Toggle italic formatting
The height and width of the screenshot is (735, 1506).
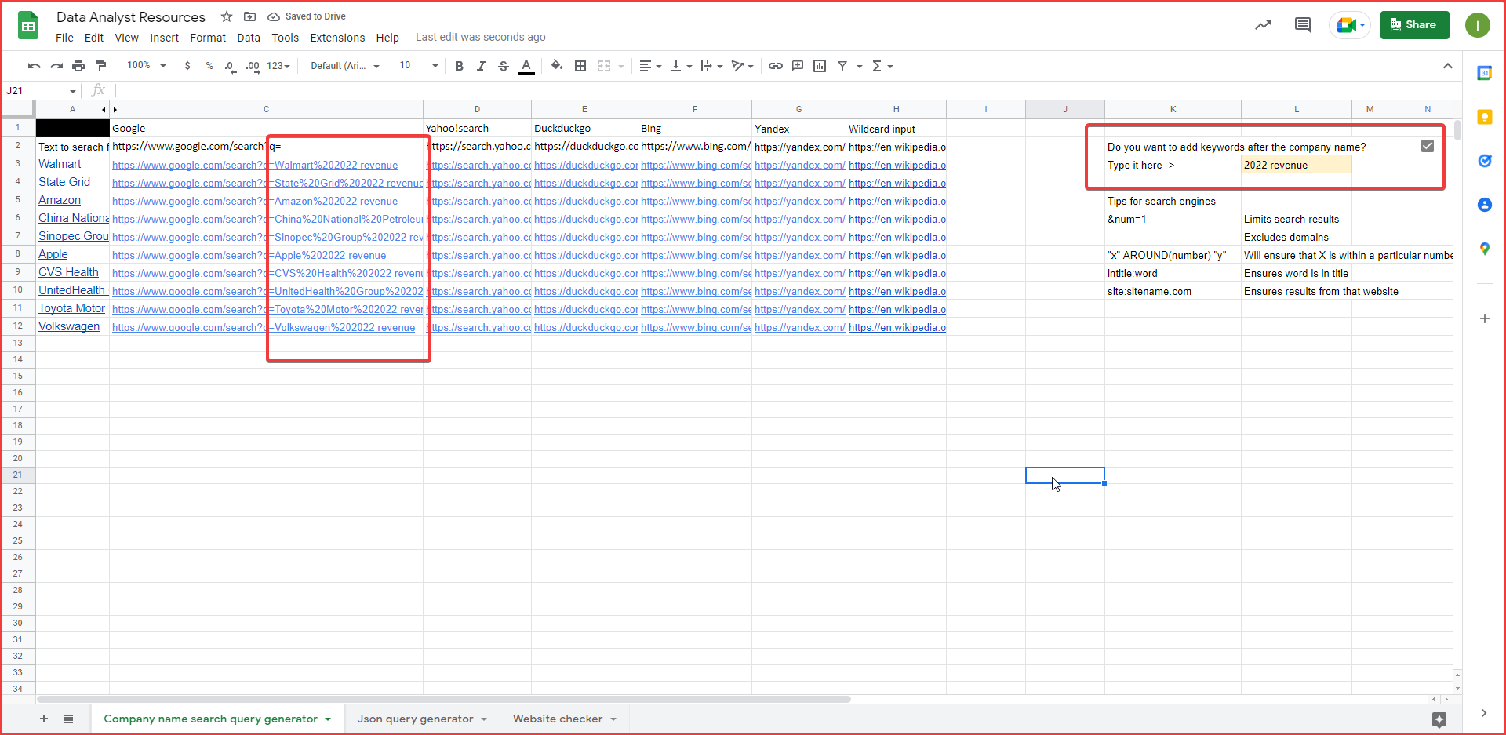tap(482, 66)
